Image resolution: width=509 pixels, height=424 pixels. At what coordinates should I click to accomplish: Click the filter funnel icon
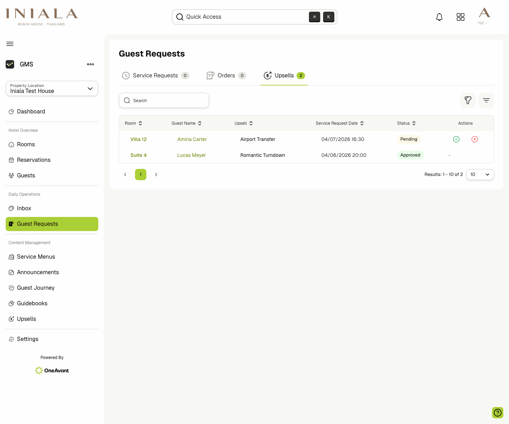click(x=468, y=100)
